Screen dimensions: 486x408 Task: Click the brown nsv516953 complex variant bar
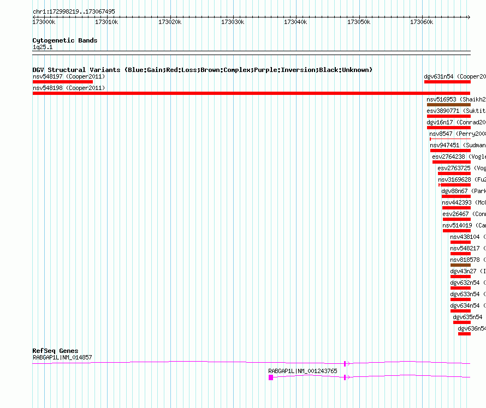coord(448,105)
